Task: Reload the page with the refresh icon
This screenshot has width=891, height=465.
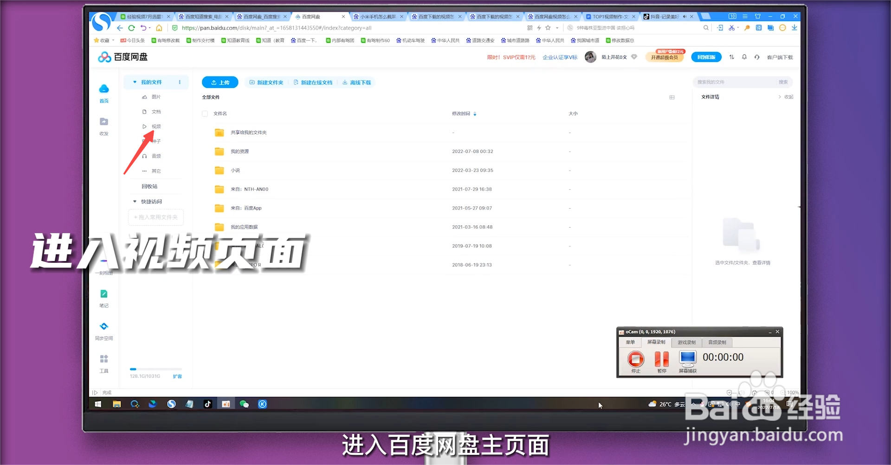Action: 131,28
